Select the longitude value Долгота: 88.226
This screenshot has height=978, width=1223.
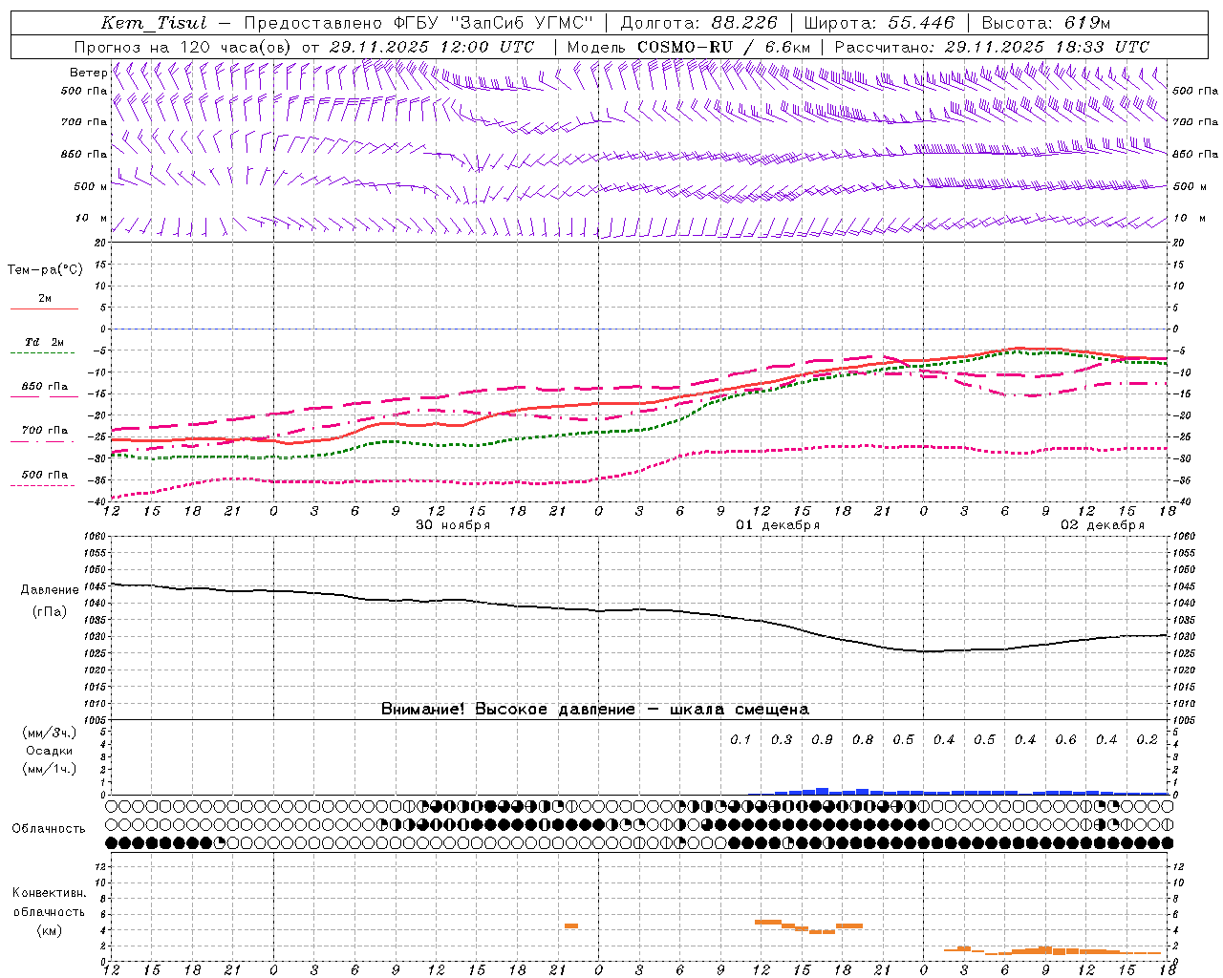pos(699,23)
